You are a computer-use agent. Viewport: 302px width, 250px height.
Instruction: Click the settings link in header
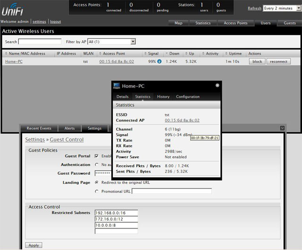click(x=39, y=21)
